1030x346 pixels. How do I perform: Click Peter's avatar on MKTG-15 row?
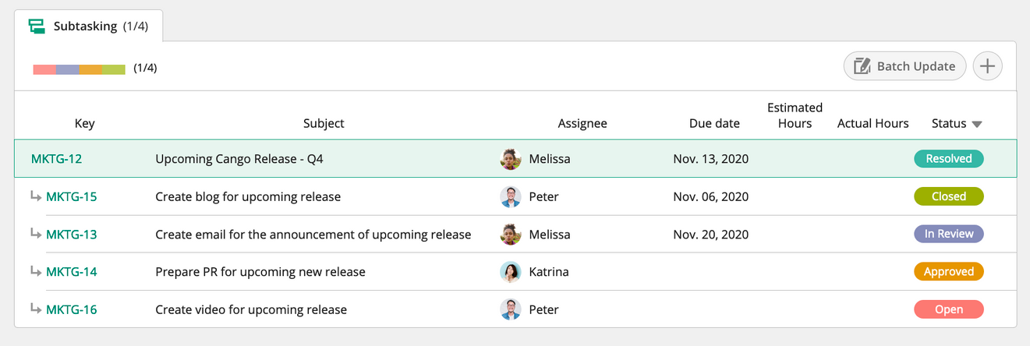tap(510, 196)
